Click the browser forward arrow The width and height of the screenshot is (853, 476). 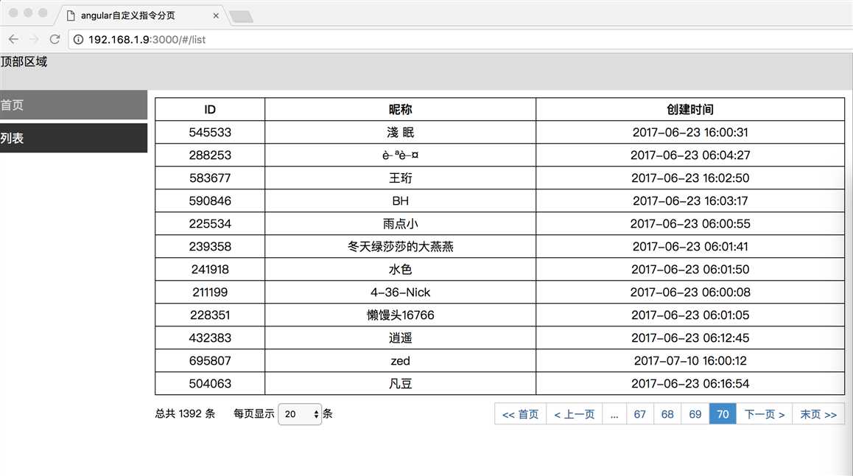(x=34, y=40)
